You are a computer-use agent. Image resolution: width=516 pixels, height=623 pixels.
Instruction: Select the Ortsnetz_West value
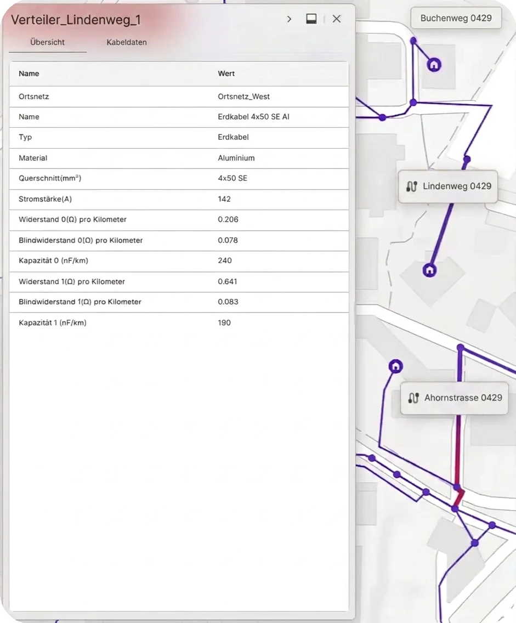coord(243,97)
